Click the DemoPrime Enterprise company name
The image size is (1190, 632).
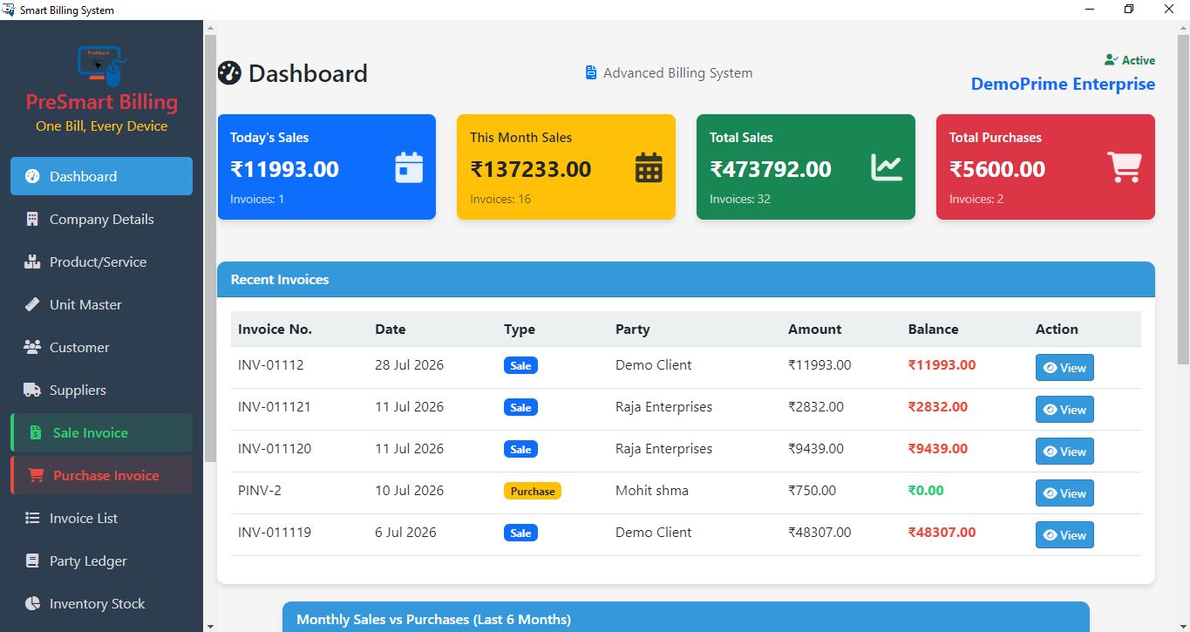point(1063,84)
